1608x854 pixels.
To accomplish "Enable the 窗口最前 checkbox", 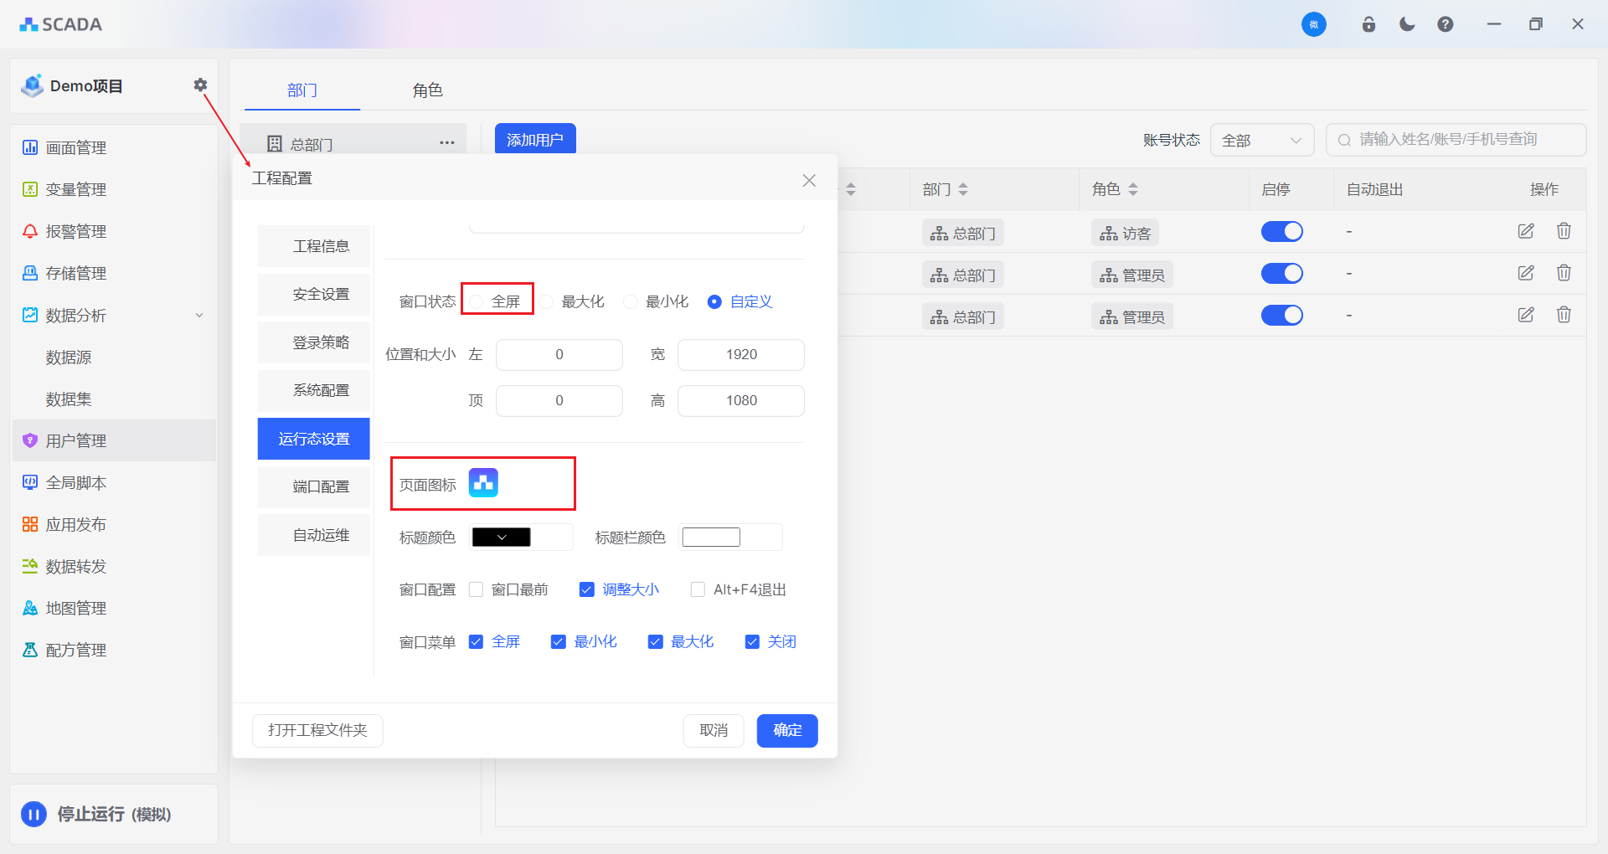I will pos(477,589).
